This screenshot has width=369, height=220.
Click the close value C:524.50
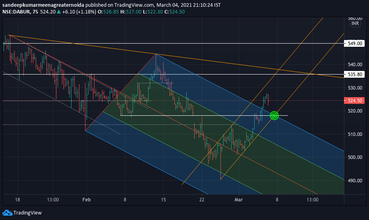[x=175, y=12]
